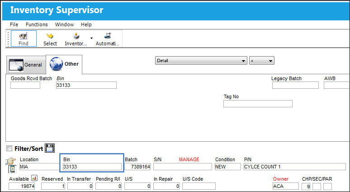Click the Reserved quantity field

(53, 186)
